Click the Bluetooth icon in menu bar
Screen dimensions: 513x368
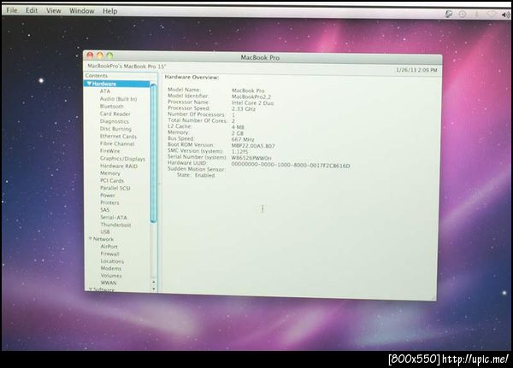point(476,15)
